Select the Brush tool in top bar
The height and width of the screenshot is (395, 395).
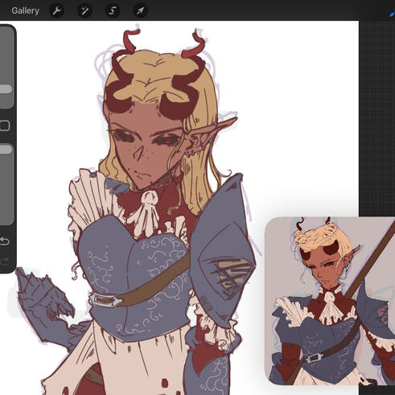pyautogui.click(x=392, y=14)
